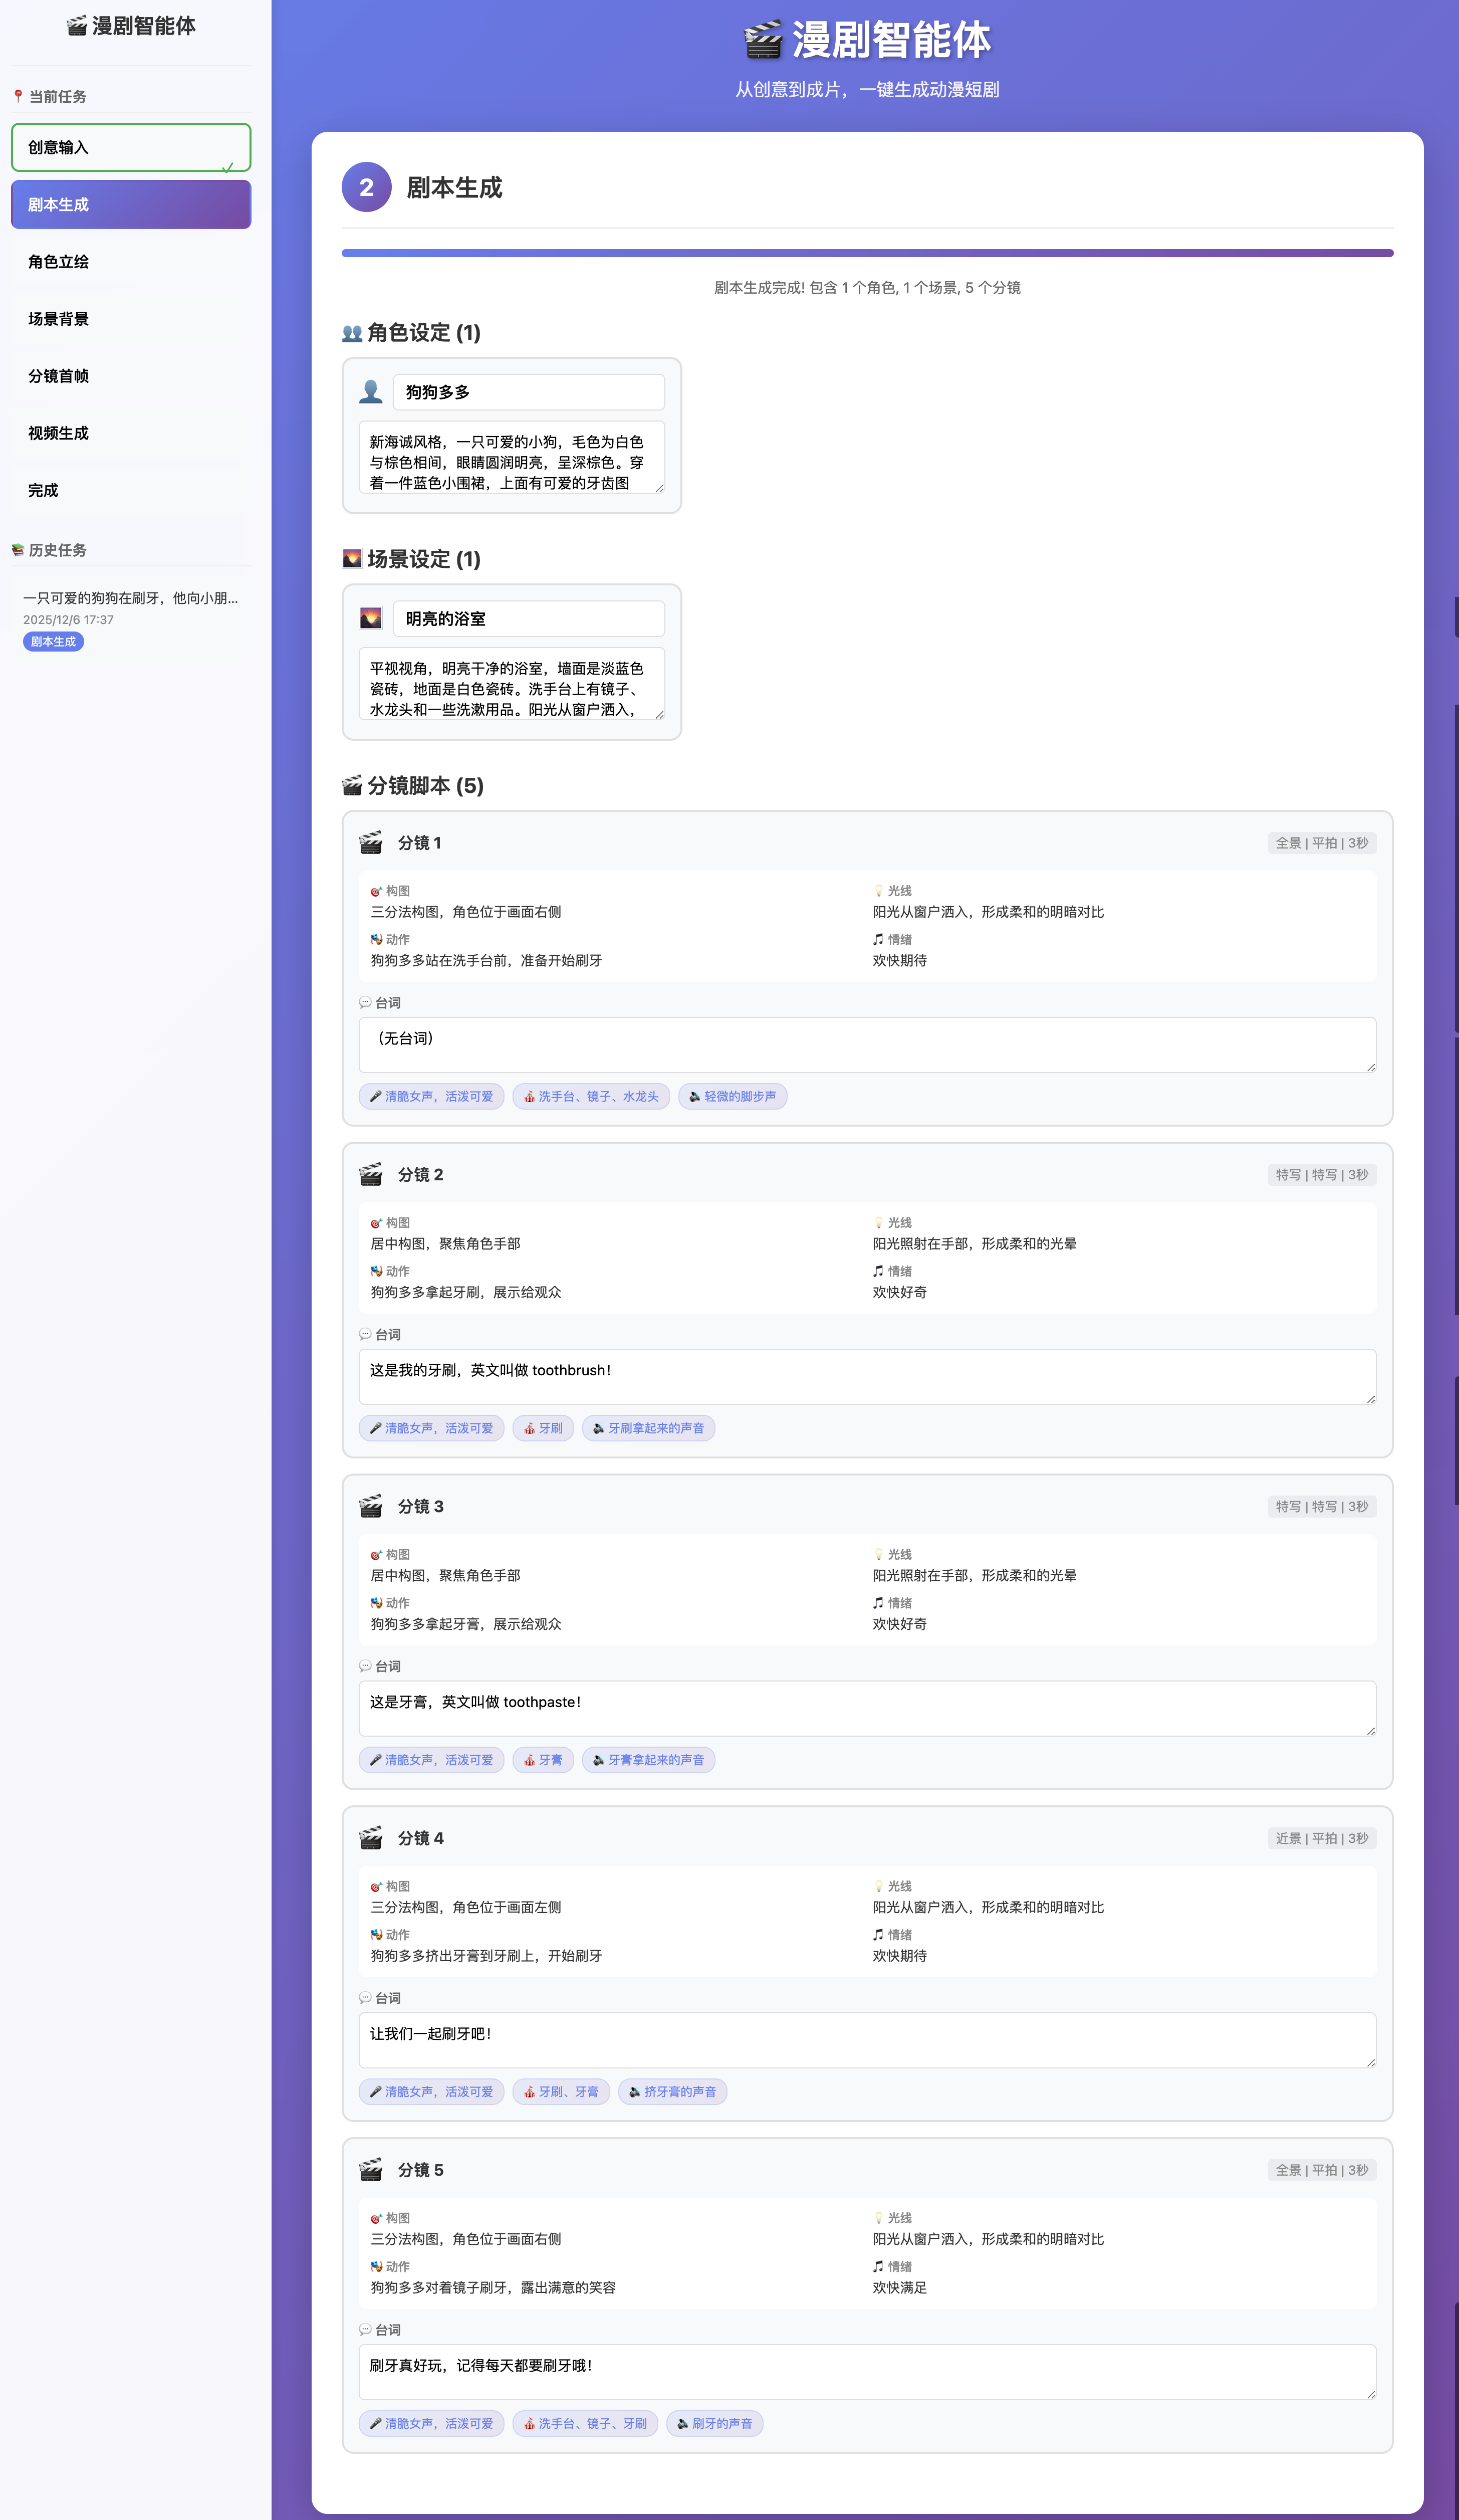Click the 剧本生成 badge under history task
This screenshot has width=1459, height=2520.
[x=53, y=642]
